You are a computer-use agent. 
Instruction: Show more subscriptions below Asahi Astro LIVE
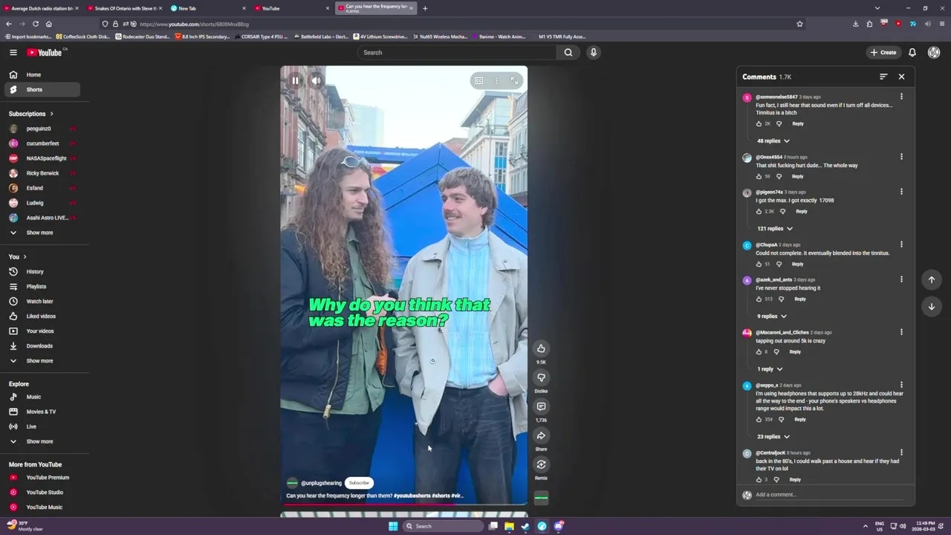42,233
